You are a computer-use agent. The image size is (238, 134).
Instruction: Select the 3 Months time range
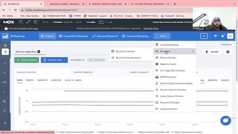coord(42,80)
